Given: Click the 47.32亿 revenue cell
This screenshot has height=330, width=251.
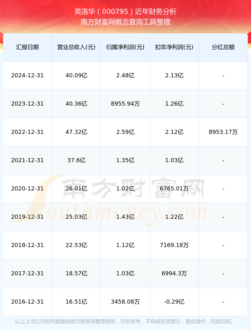Looking at the screenshot, I should (x=77, y=132).
